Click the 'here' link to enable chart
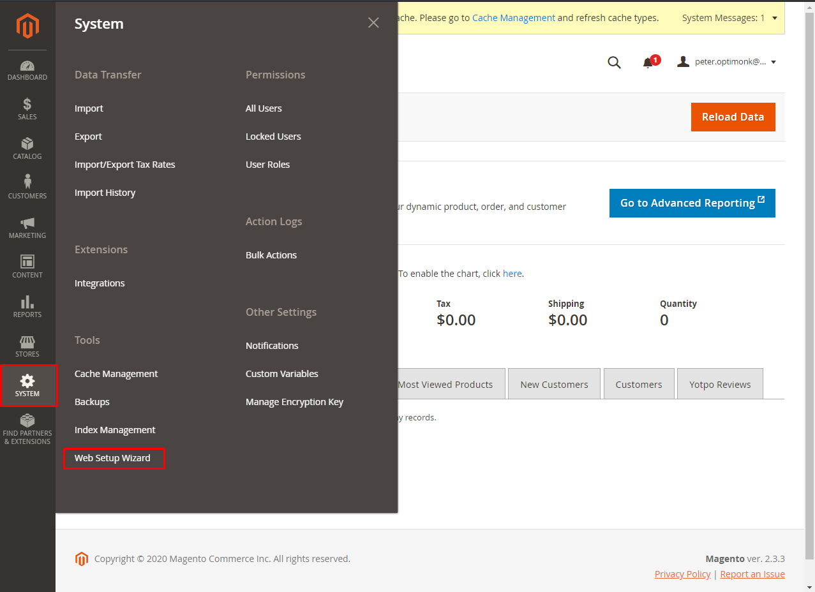815x592 pixels. coord(512,274)
